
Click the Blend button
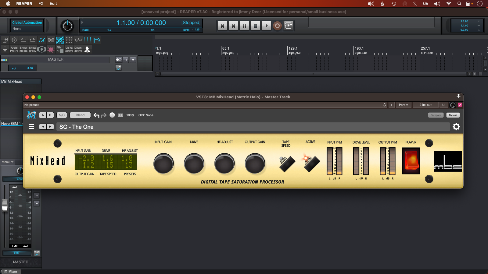point(80,115)
